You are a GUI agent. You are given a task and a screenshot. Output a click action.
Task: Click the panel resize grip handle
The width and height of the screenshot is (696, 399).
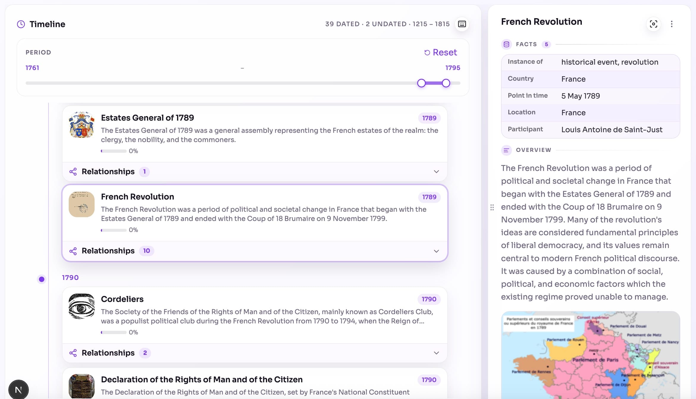coord(492,207)
